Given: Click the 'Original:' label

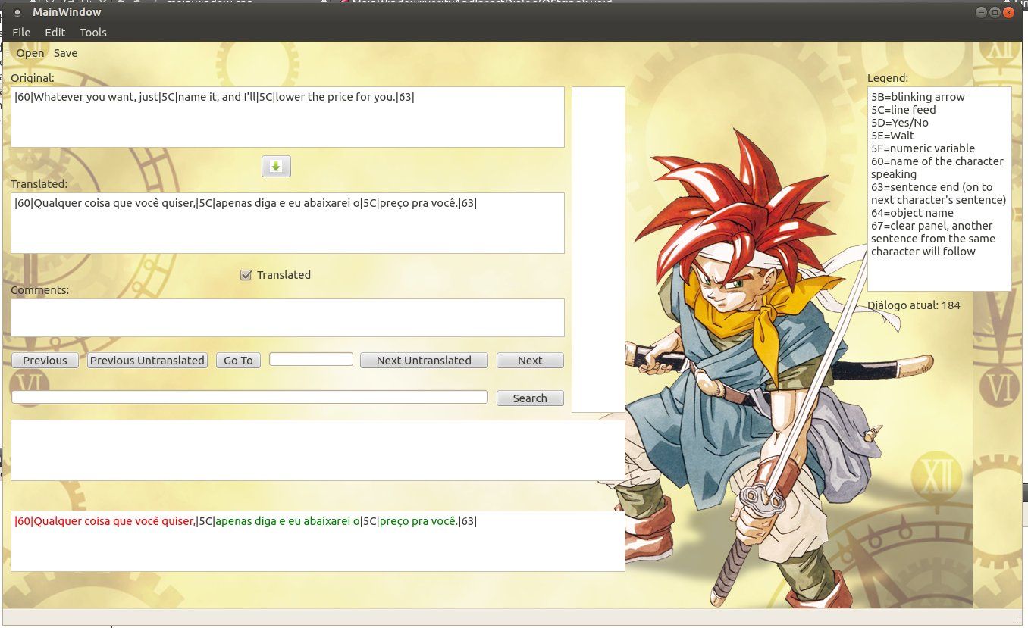Looking at the screenshot, I should [33, 78].
